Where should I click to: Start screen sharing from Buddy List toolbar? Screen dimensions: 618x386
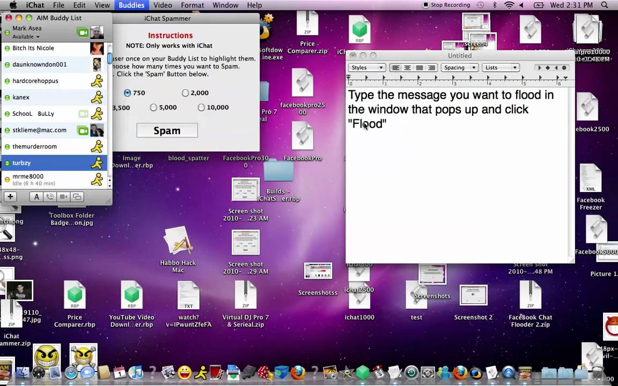(77, 197)
